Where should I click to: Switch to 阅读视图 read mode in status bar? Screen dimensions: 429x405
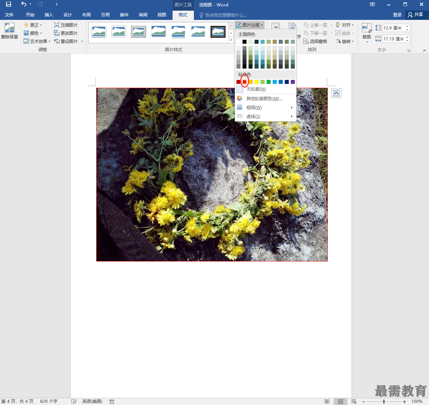(x=327, y=401)
